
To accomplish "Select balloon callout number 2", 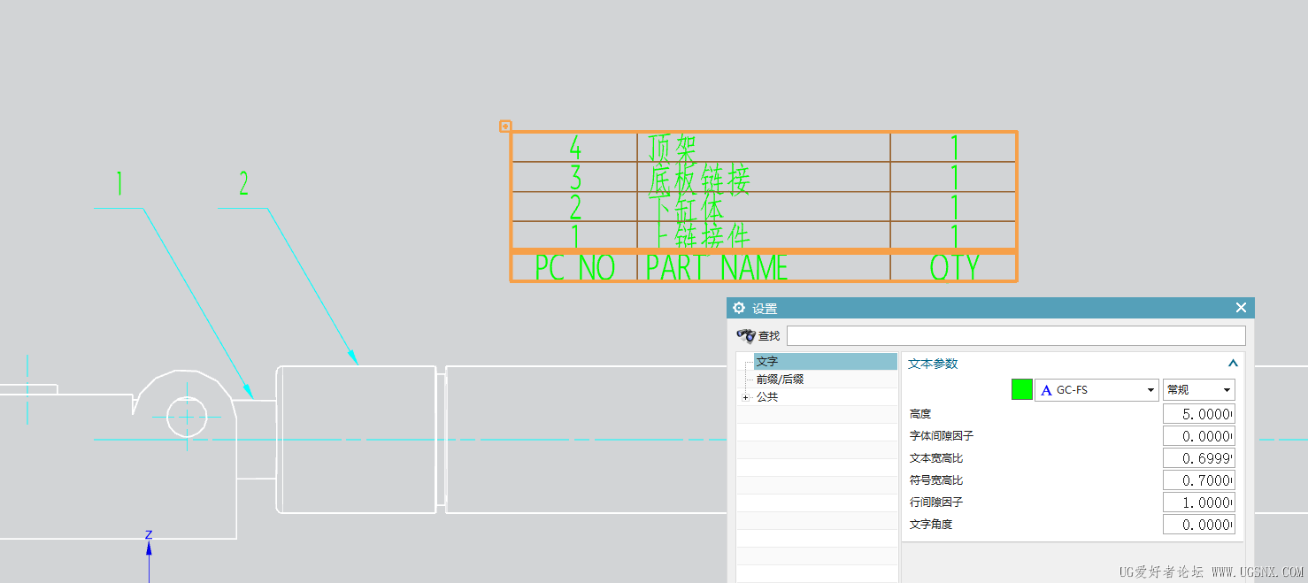I will (x=243, y=184).
